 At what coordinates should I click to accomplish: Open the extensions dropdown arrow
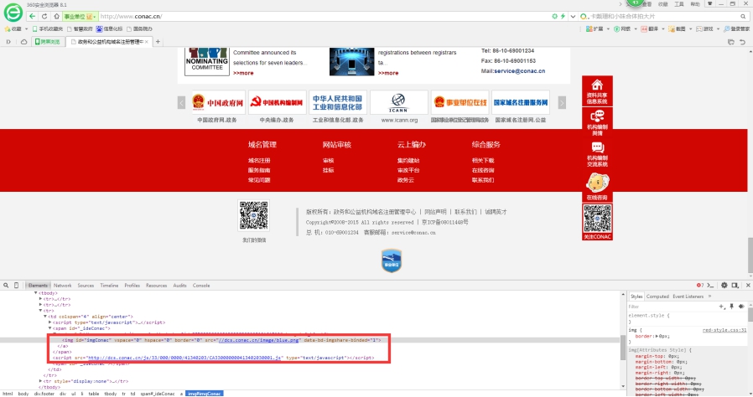point(608,28)
